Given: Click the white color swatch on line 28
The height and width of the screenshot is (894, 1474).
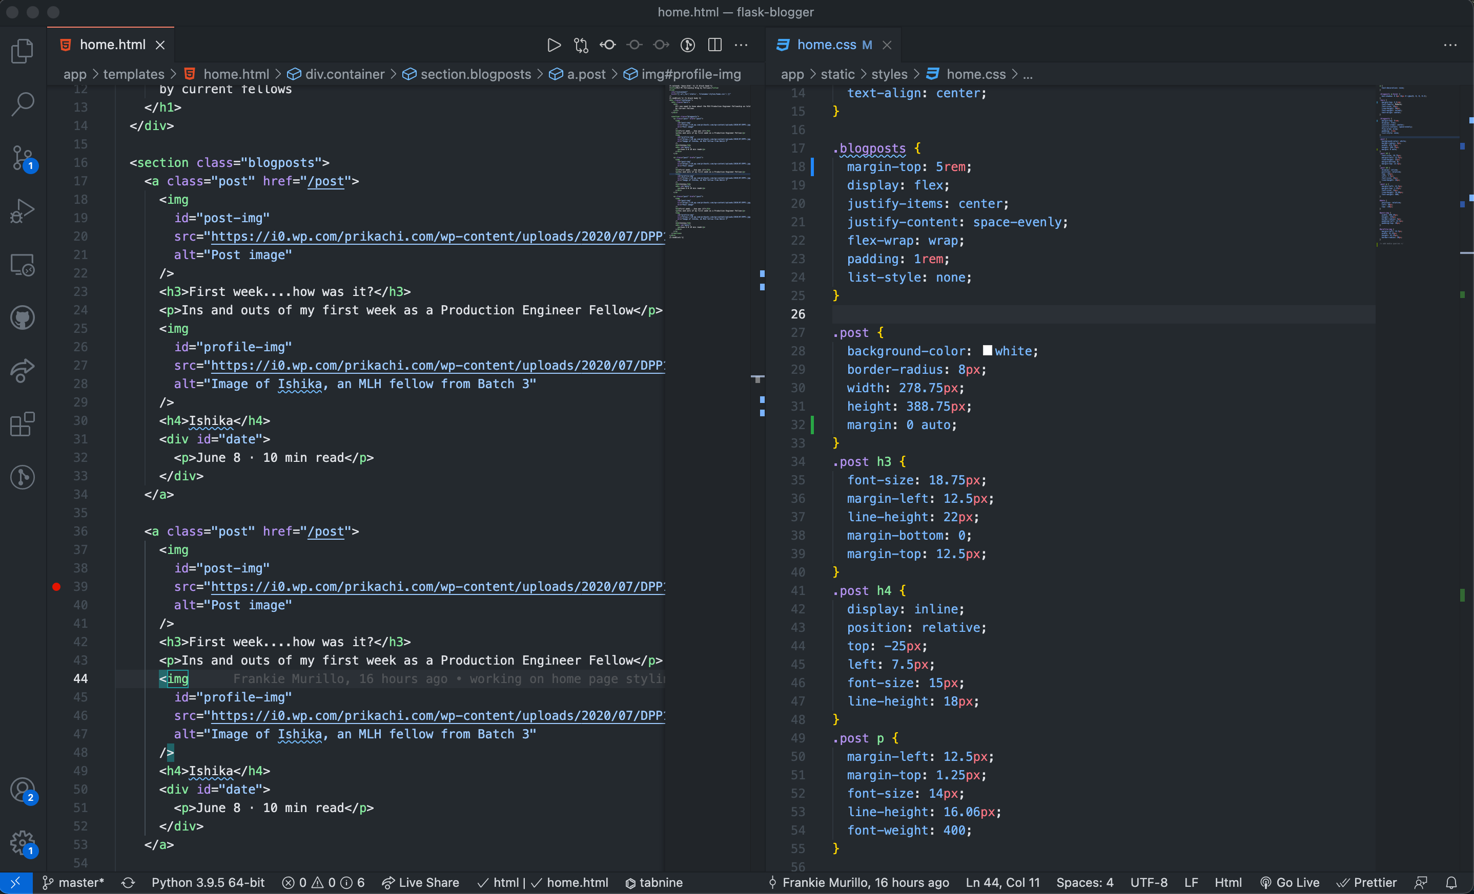Looking at the screenshot, I should tap(987, 351).
